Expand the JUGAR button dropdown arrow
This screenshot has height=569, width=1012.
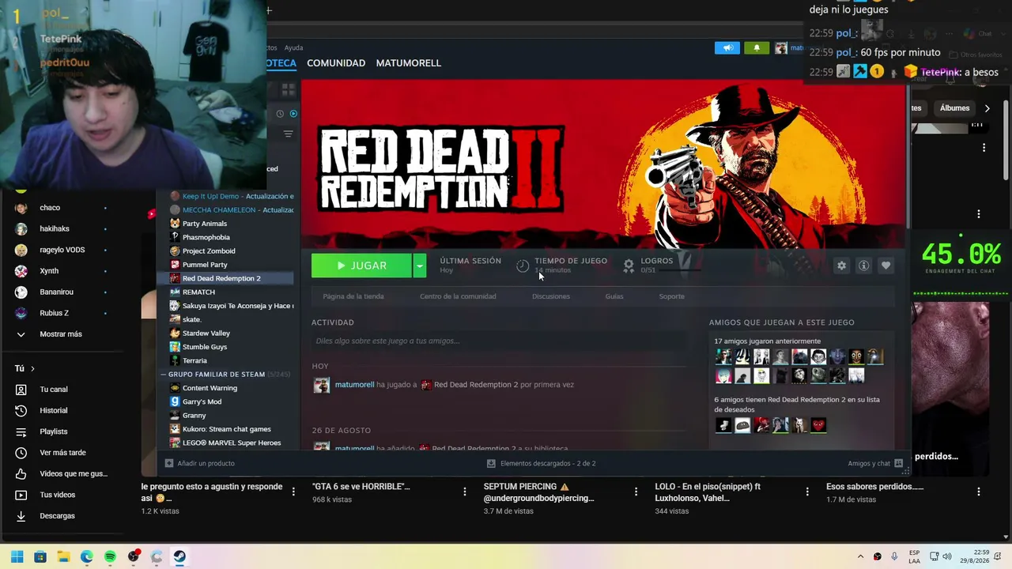[420, 266]
